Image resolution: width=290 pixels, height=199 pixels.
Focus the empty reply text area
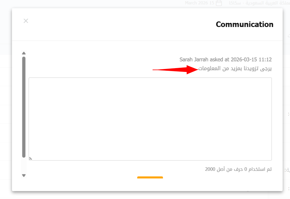pyautogui.click(x=150, y=119)
